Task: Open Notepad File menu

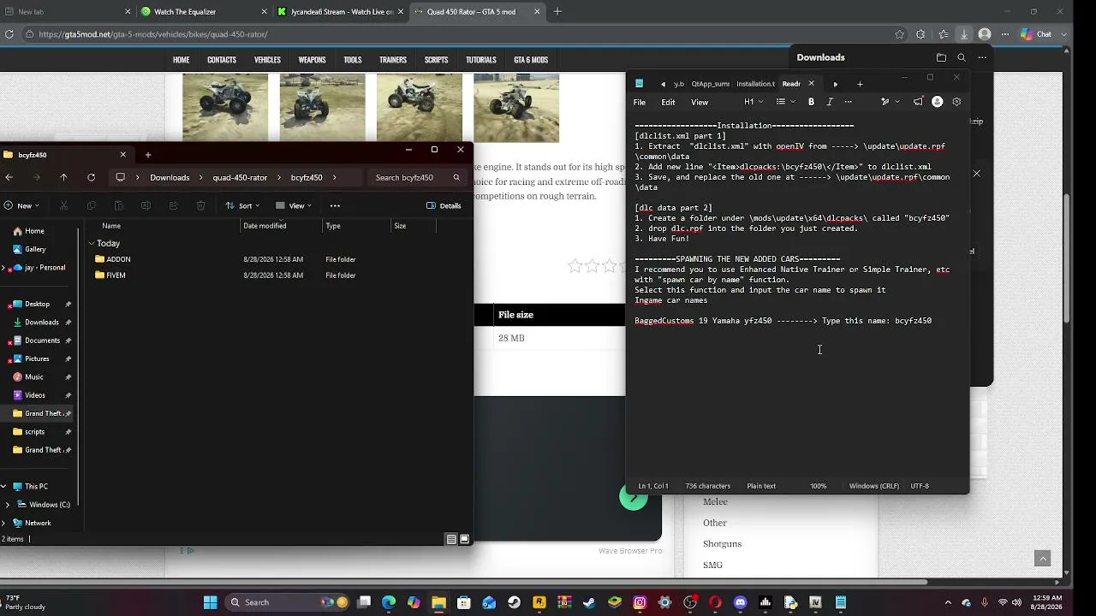Action: coord(640,102)
